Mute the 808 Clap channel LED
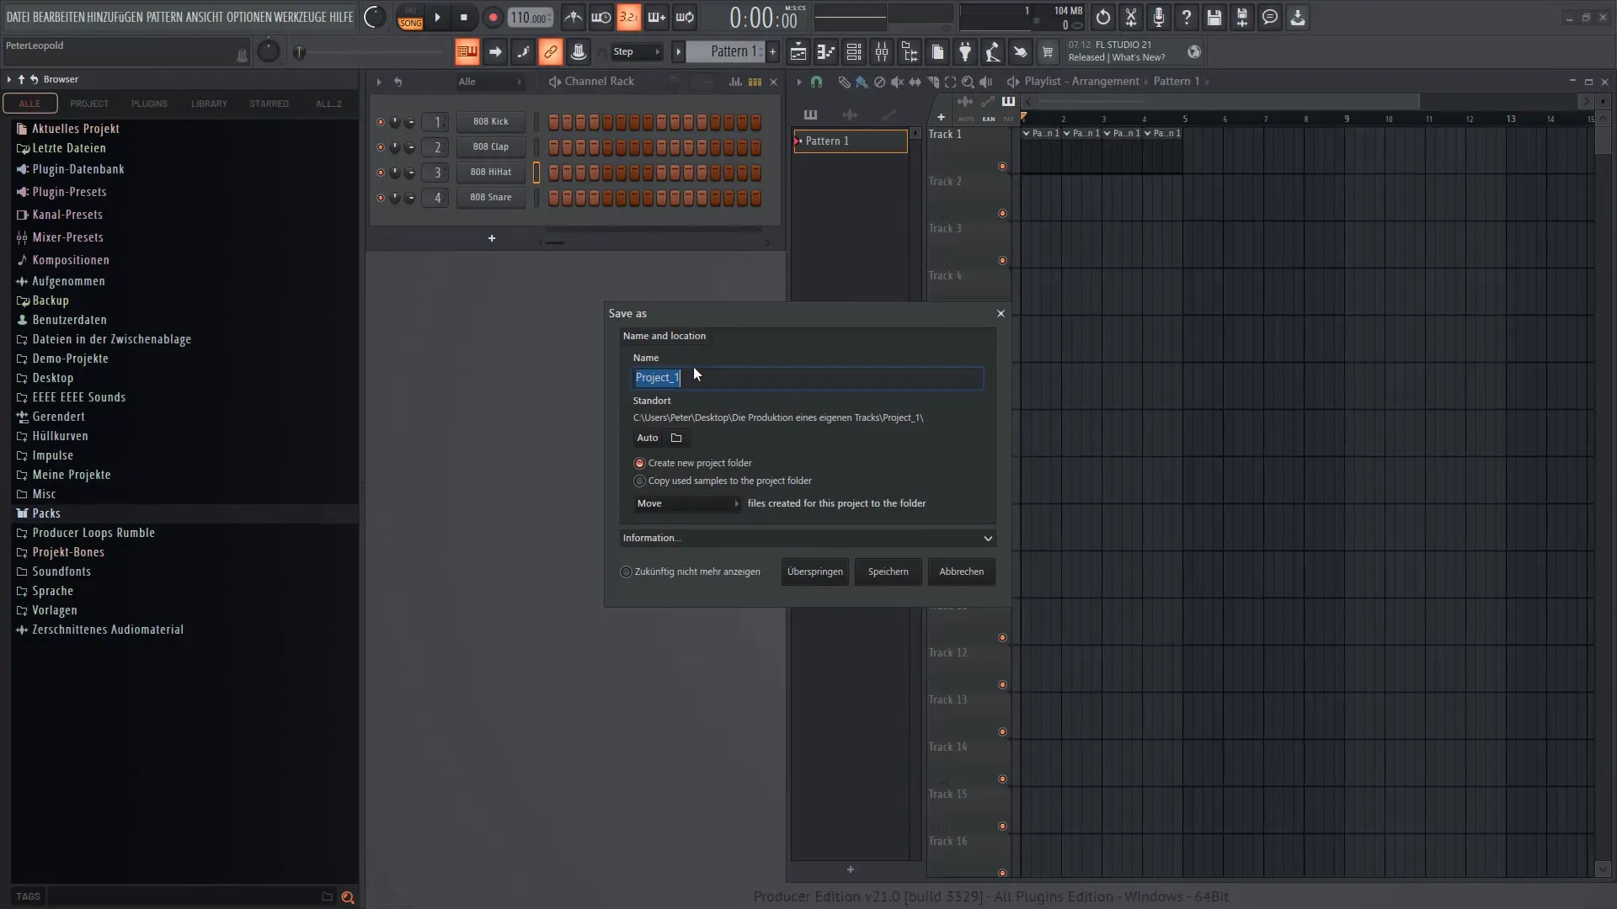 380,147
